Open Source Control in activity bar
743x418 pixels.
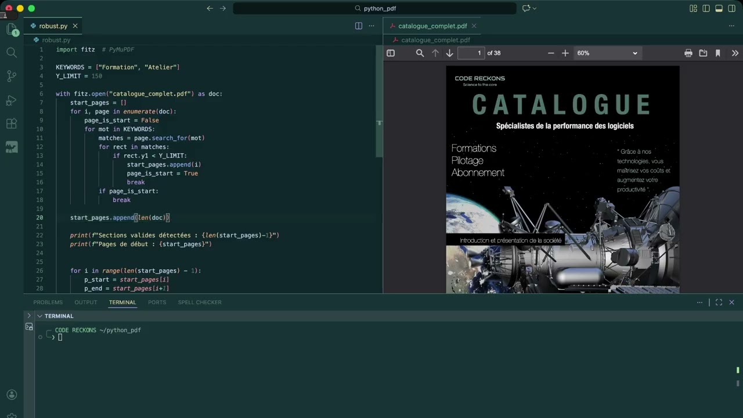(11, 77)
